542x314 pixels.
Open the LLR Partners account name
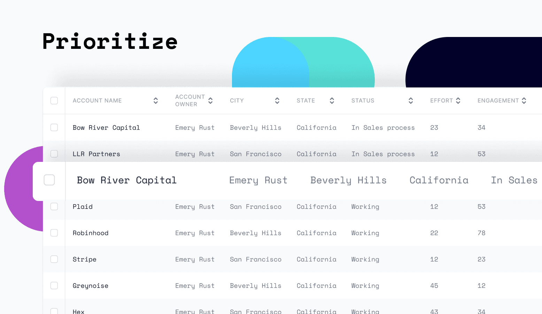[96, 154]
